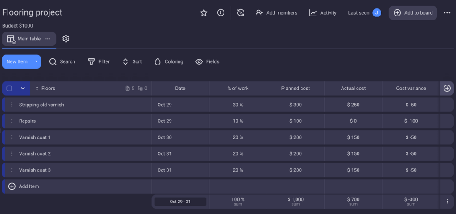
Task: Click $ 250 actual cost cell
Action: point(353,105)
